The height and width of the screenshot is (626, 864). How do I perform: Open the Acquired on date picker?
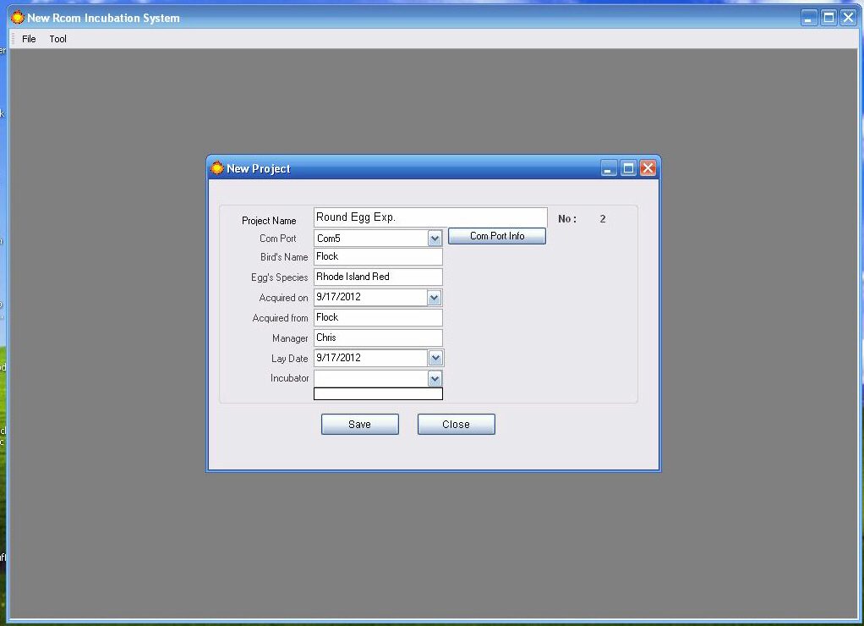click(x=435, y=298)
